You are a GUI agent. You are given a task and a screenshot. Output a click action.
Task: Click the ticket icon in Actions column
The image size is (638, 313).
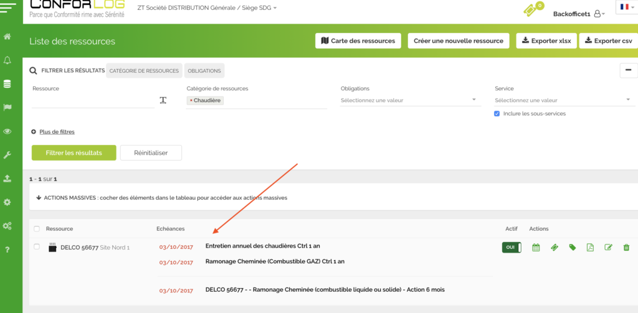coord(554,248)
